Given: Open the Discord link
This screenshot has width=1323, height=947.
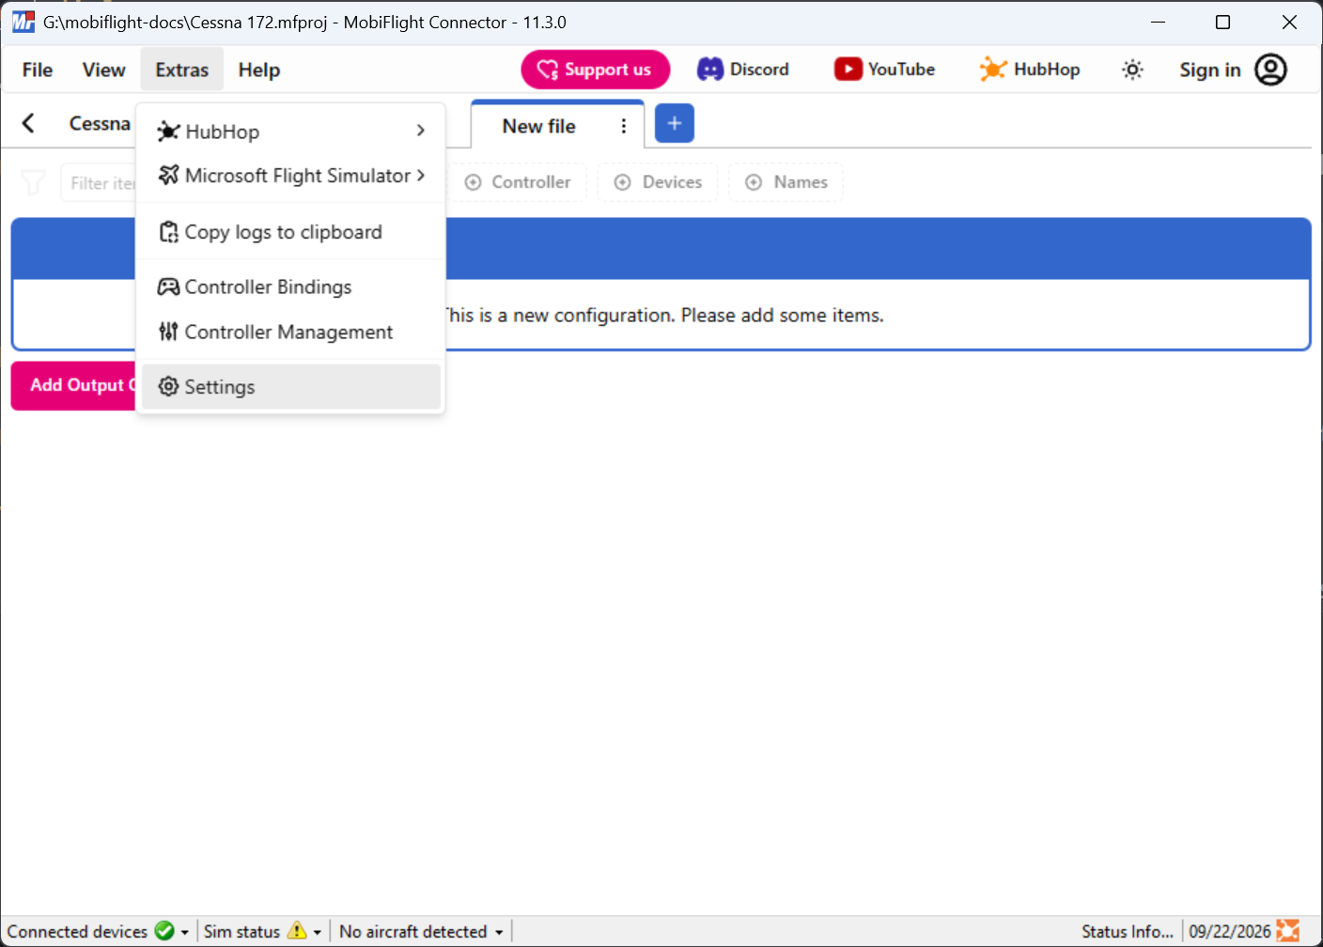Looking at the screenshot, I should [x=743, y=70].
